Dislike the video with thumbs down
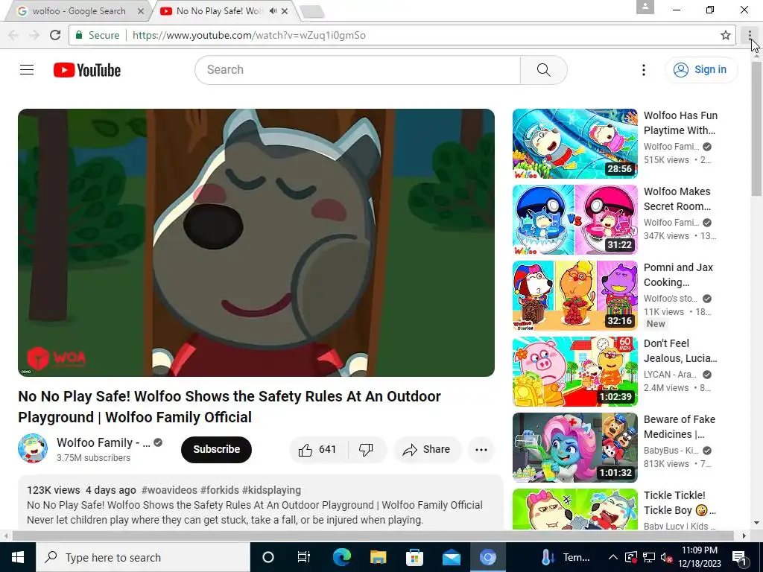The image size is (763, 572). coord(366,449)
